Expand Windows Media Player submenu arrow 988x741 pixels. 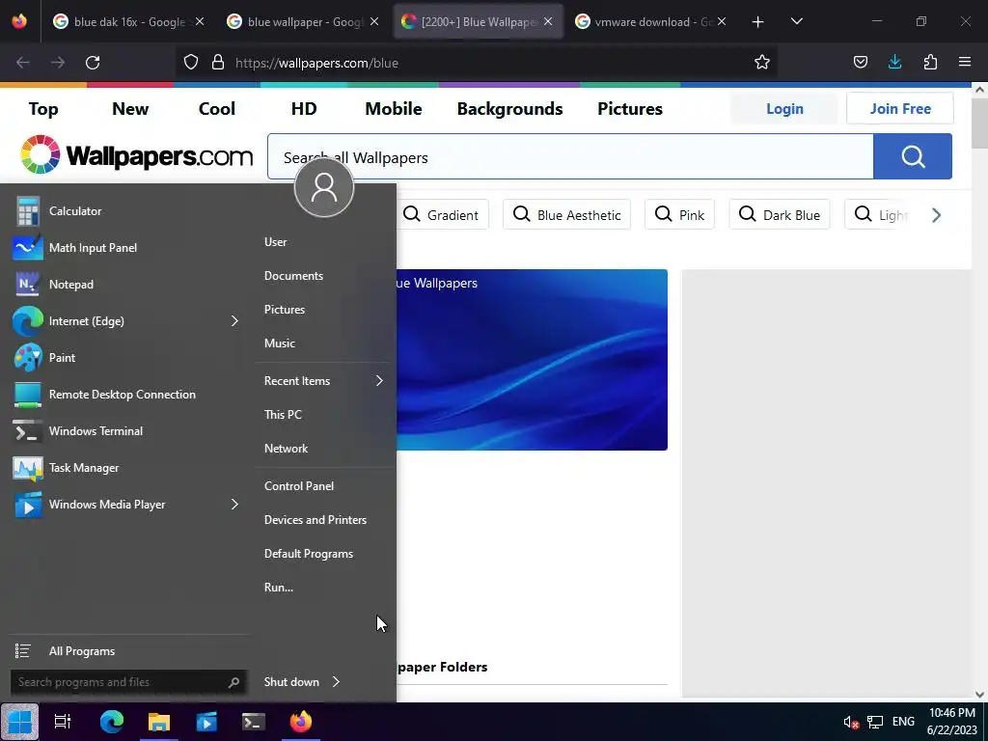(x=234, y=505)
